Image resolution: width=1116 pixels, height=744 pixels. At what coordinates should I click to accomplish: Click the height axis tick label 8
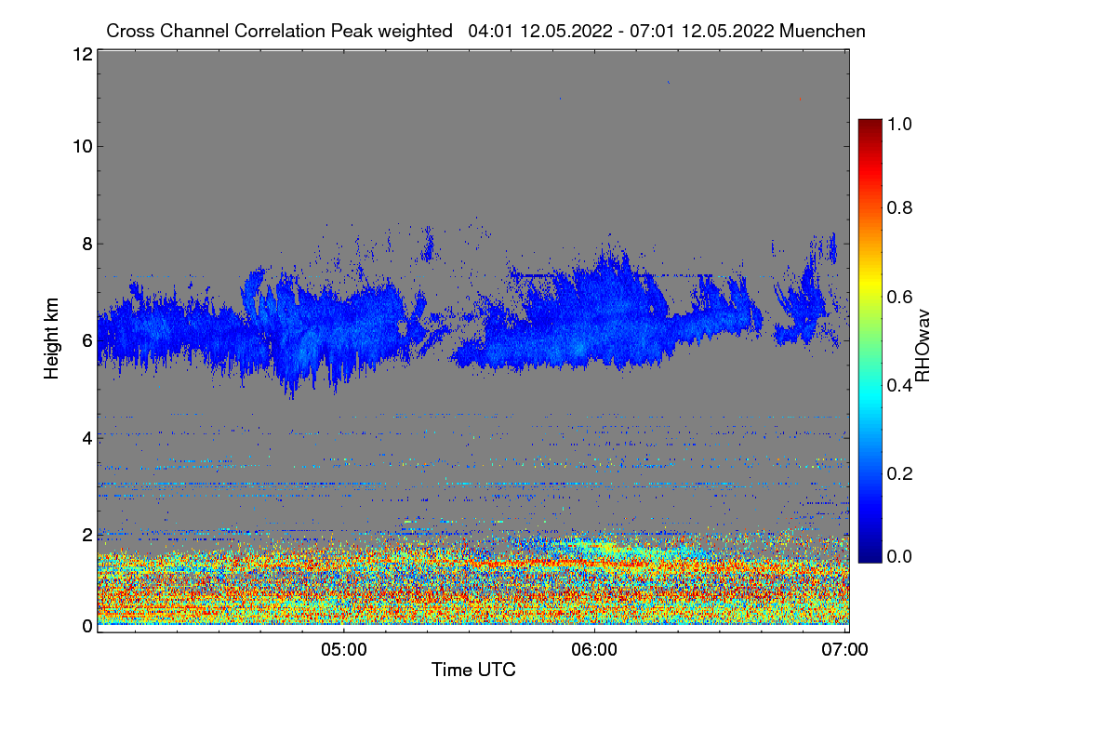[86, 244]
